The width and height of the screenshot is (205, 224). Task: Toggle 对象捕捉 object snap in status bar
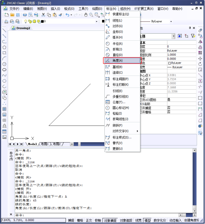[110, 220]
